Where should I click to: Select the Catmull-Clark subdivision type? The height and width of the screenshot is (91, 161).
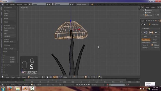[146, 40]
